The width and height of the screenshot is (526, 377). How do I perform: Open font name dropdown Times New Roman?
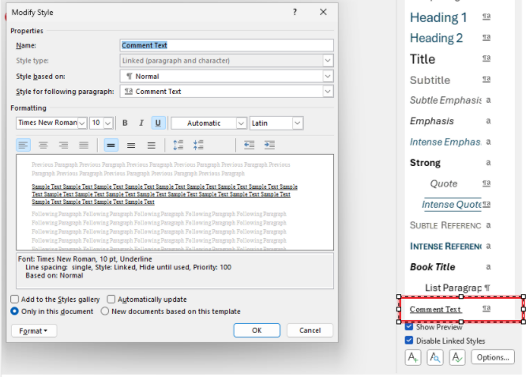[x=82, y=123]
